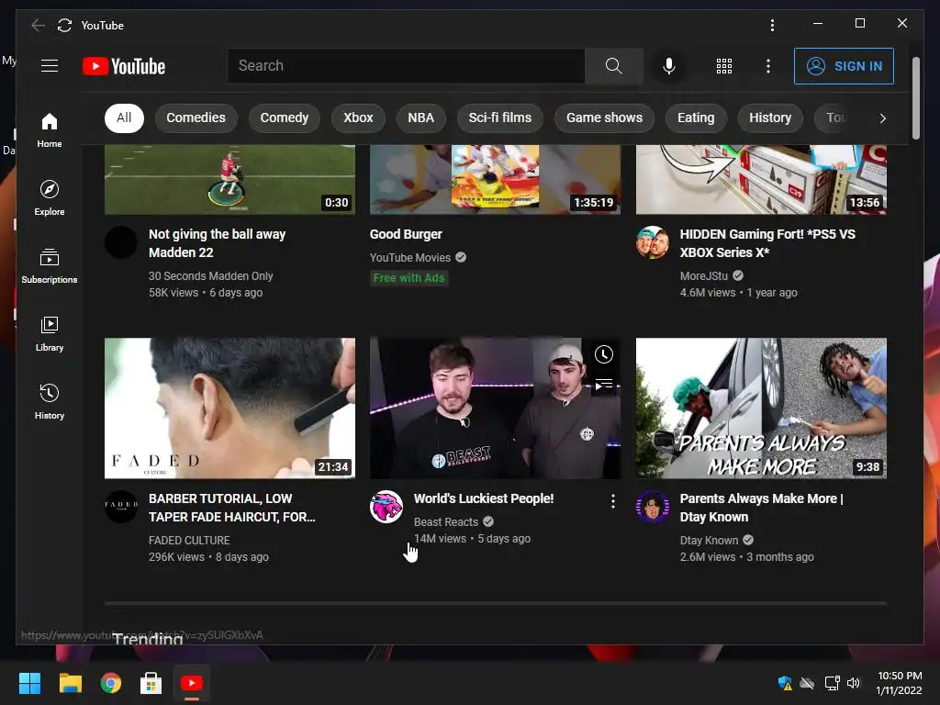Image resolution: width=940 pixels, height=705 pixels.
Task: Open the Good Burger video title
Action: (406, 234)
